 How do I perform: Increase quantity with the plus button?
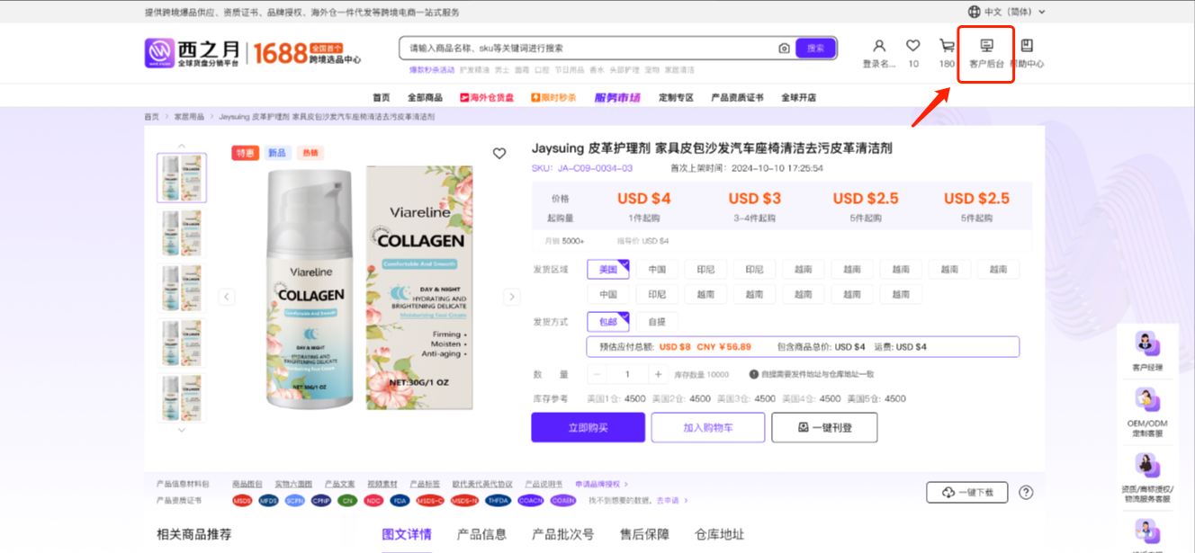pos(658,374)
